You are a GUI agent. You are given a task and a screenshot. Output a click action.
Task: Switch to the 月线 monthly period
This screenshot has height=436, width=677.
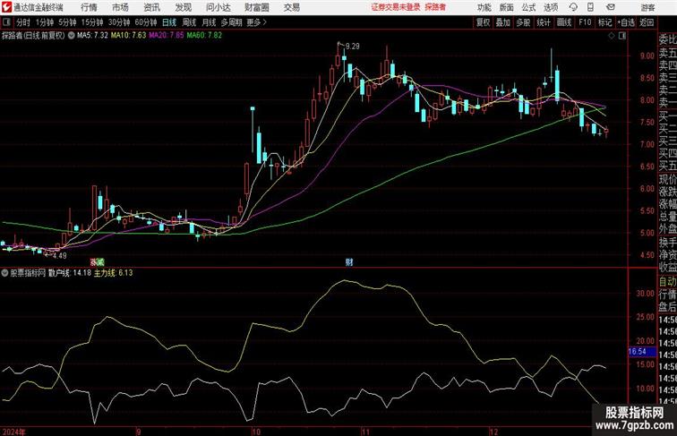point(209,22)
